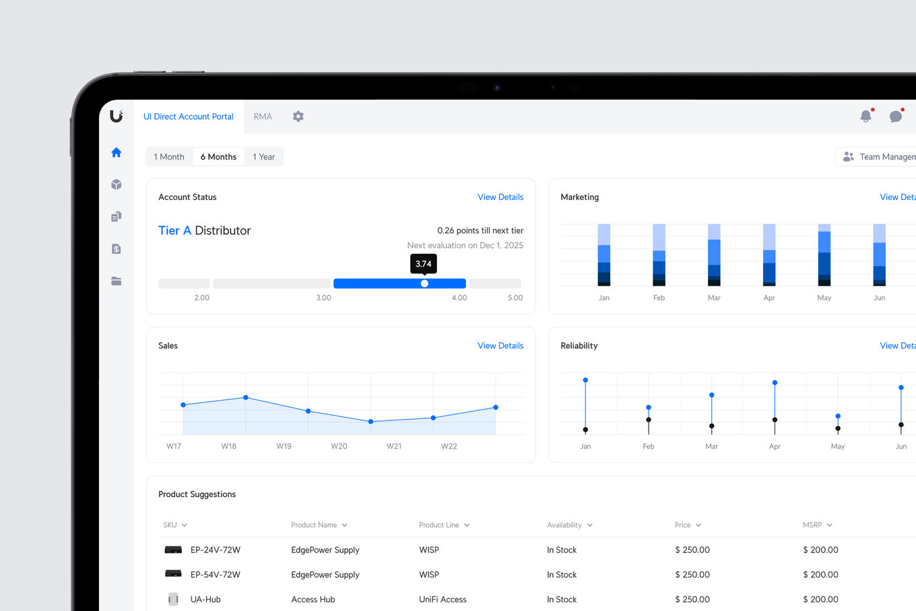The height and width of the screenshot is (611, 916).
Task: Click the EP-24V-72W SKU text
Action: 216,550
